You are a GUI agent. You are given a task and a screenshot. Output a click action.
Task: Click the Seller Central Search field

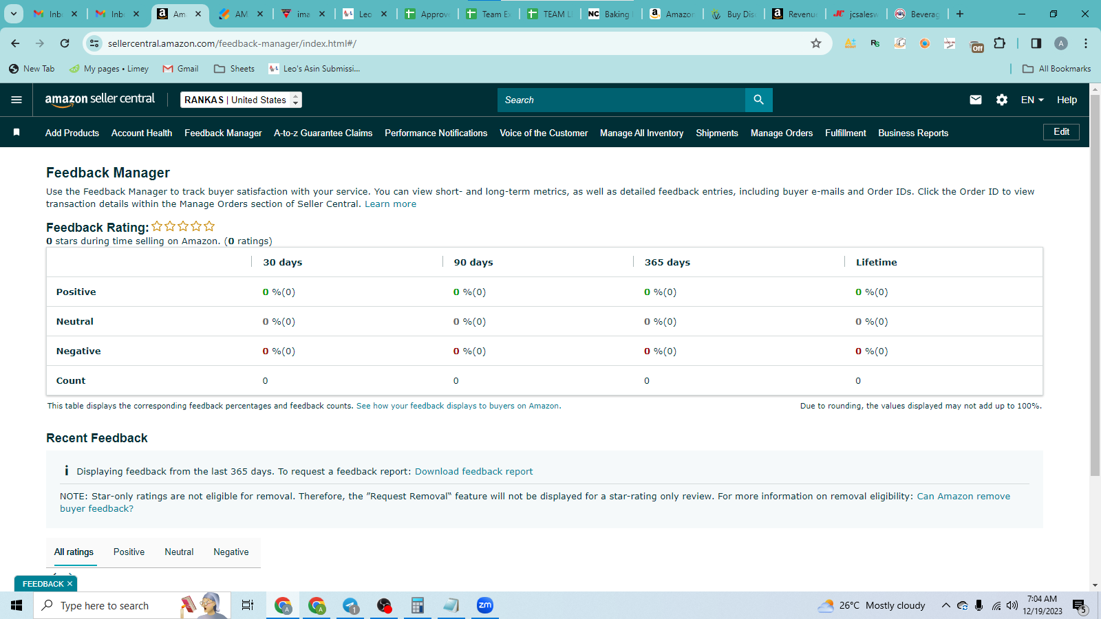click(621, 100)
